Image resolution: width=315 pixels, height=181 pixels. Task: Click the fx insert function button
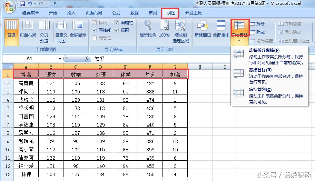click(x=87, y=59)
